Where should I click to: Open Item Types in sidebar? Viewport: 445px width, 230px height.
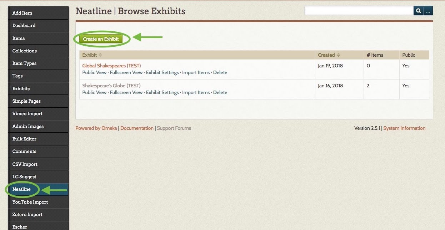pyautogui.click(x=38, y=63)
